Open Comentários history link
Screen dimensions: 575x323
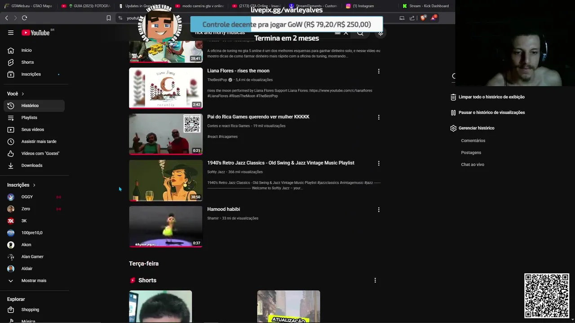tap(473, 141)
